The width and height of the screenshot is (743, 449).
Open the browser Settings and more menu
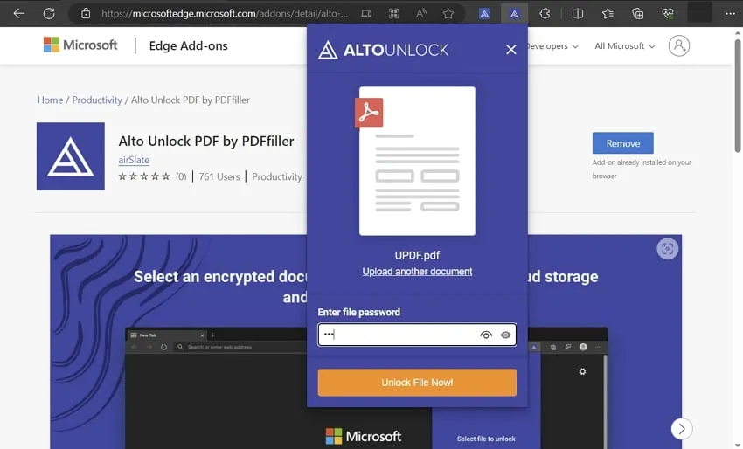click(x=730, y=14)
